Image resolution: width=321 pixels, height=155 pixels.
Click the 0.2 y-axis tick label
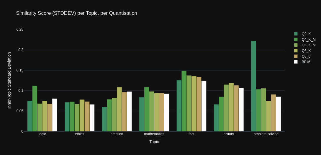tap(21, 50)
